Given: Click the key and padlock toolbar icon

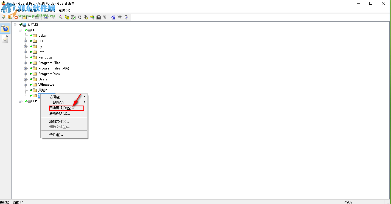Looking at the screenshot, I should pos(67,18).
